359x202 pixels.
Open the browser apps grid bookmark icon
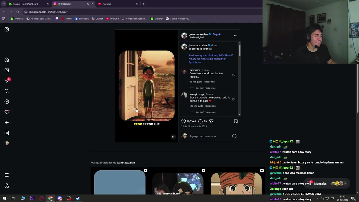(x=4, y=19)
